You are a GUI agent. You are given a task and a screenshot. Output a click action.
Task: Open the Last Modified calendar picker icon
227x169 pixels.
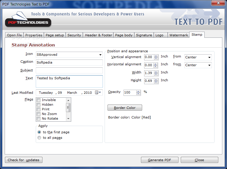tap(96, 92)
